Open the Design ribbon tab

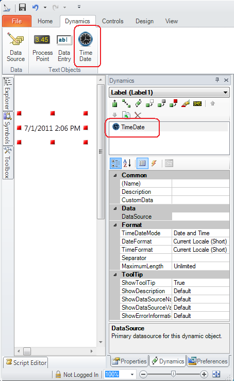pyautogui.click(x=145, y=21)
